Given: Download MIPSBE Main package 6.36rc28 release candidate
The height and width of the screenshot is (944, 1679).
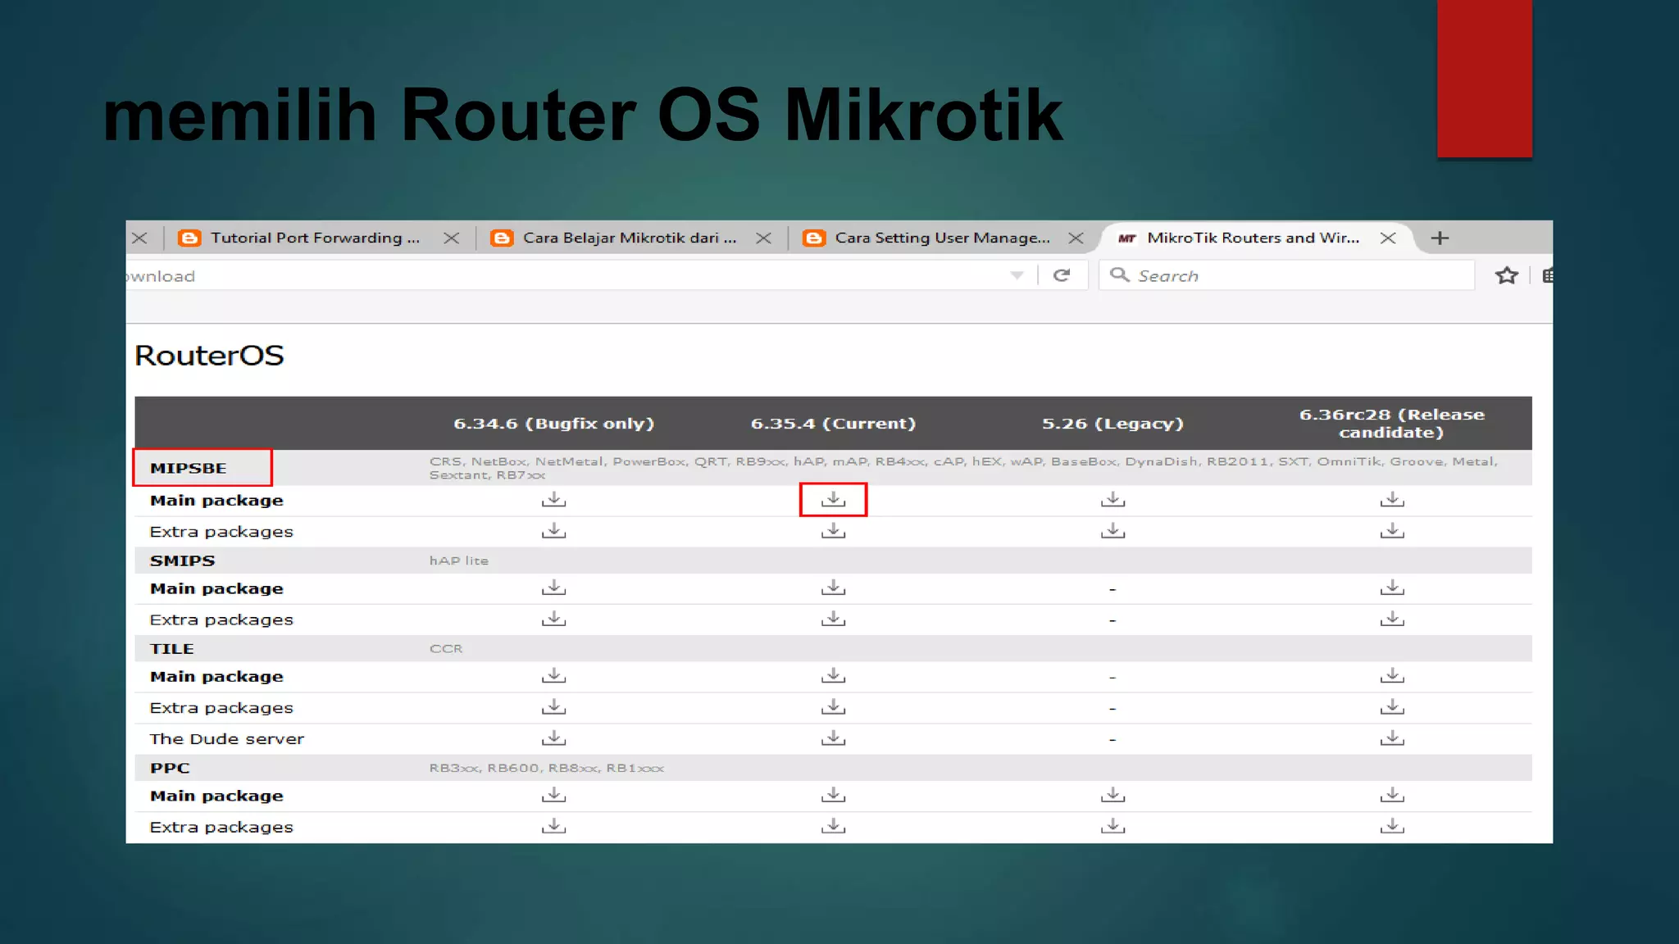Looking at the screenshot, I should [x=1392, y=499].
